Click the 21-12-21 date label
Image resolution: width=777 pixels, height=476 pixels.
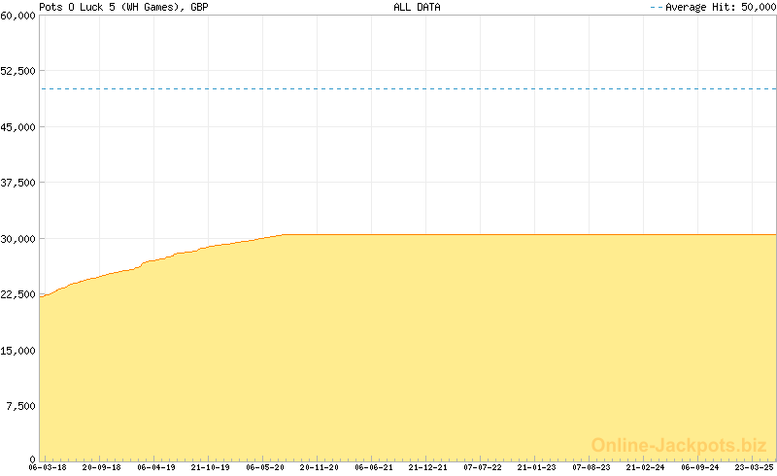click(428, 467)
